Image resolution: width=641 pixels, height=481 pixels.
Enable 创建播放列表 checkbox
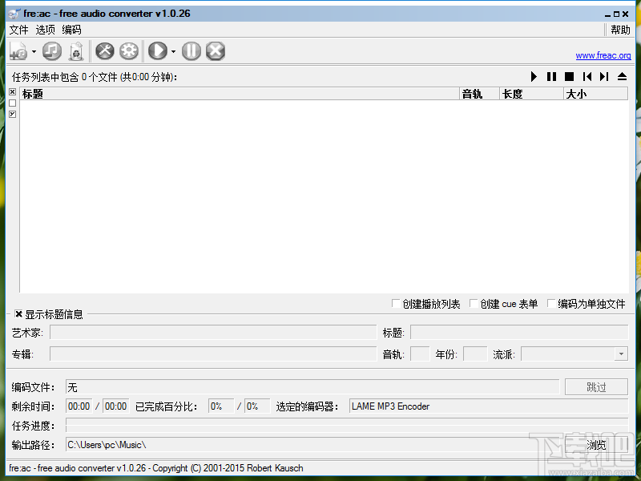(397, 303)
